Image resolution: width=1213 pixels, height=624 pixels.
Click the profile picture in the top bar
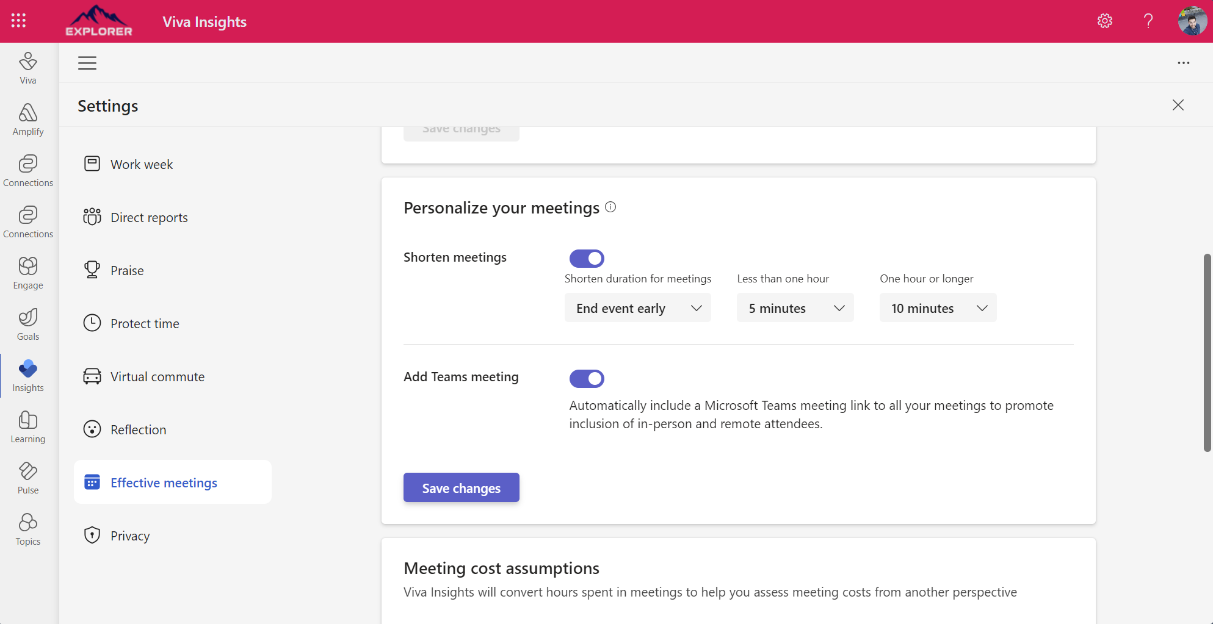pyautogui.click(x=1192, y=20)
